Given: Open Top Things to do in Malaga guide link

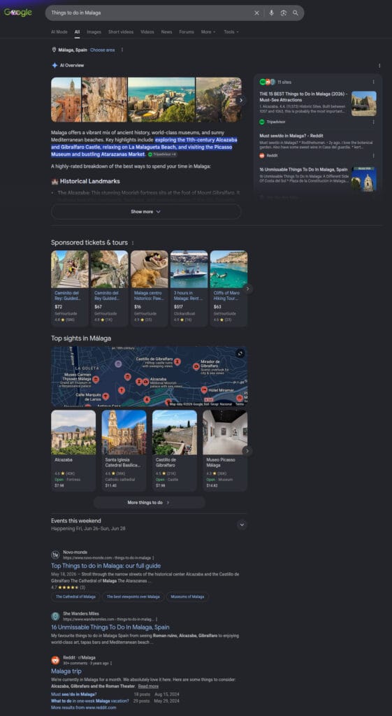Looking at the screenshot, I should 106,566.
